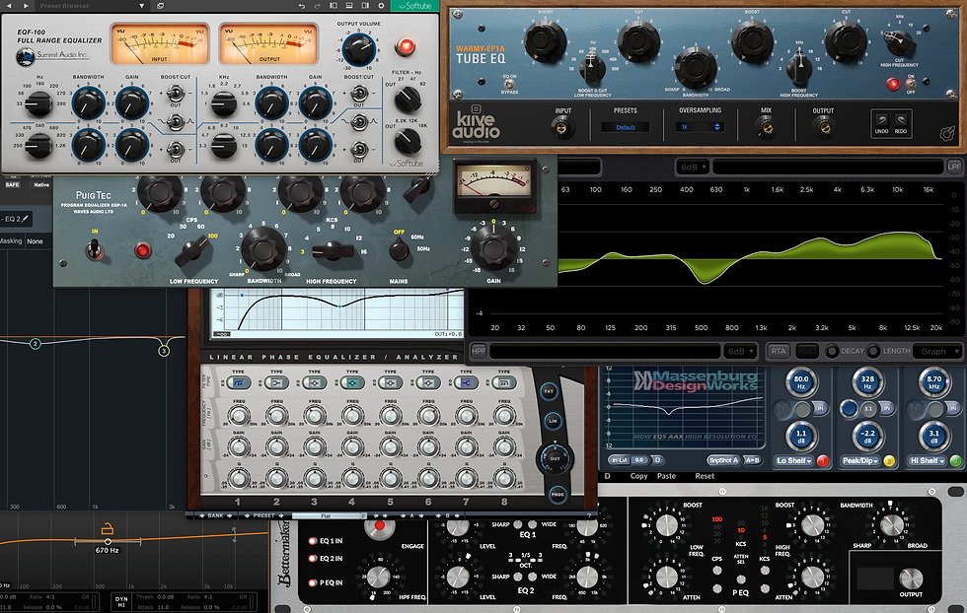Click Copy below MDW EQ
This screenshot has width=967, height=613.
click(639, 476)
